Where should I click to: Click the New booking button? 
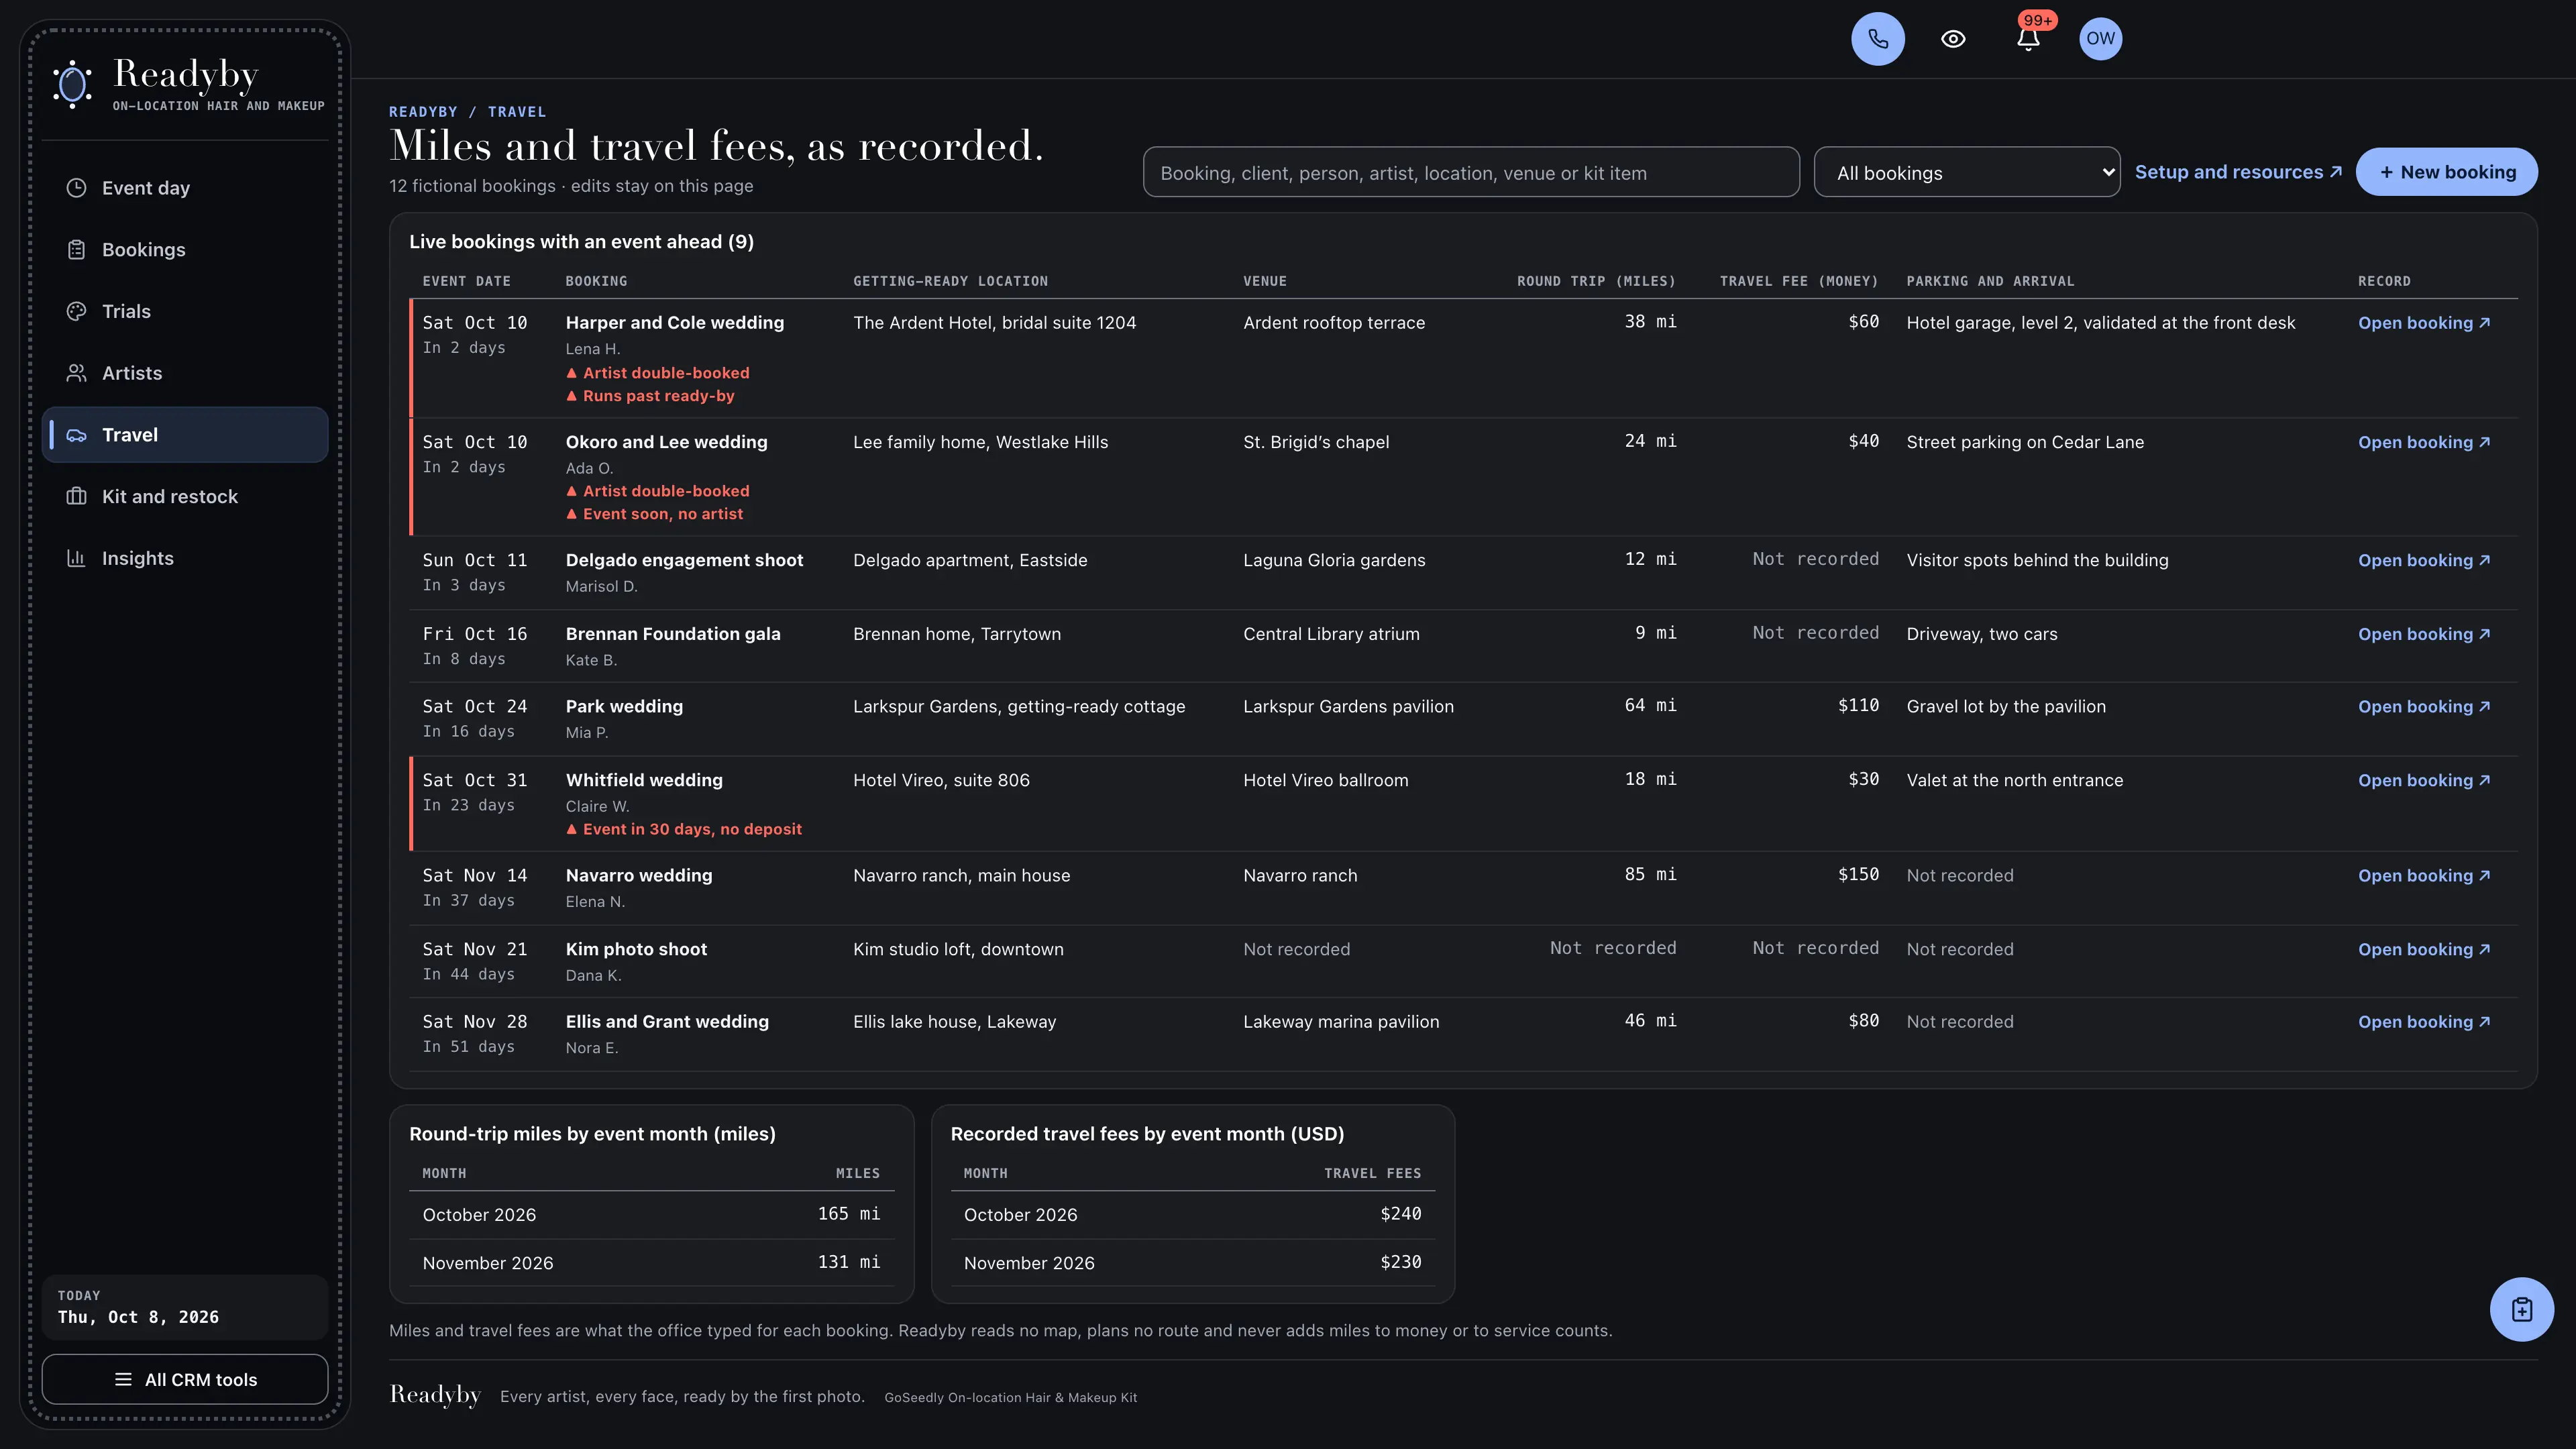click(2446, 172)
